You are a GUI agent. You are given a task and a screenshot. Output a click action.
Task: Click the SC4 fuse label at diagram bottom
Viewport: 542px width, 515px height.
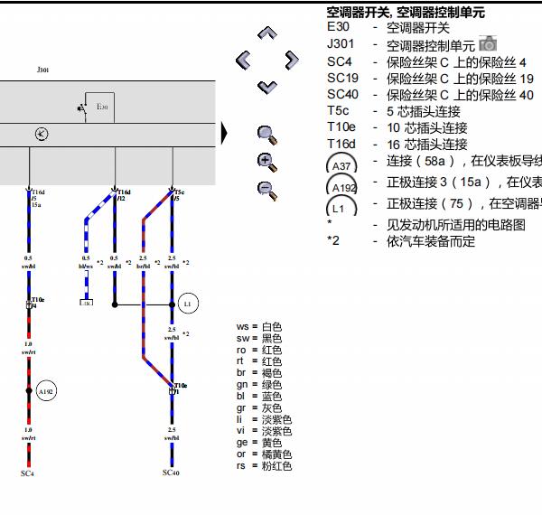click(27, 473)
